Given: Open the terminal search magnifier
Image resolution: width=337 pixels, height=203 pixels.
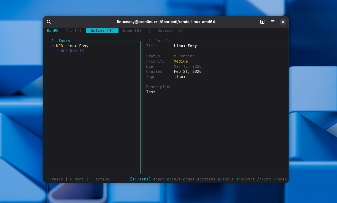Looking at the screenshot, I should click(49, 22).
